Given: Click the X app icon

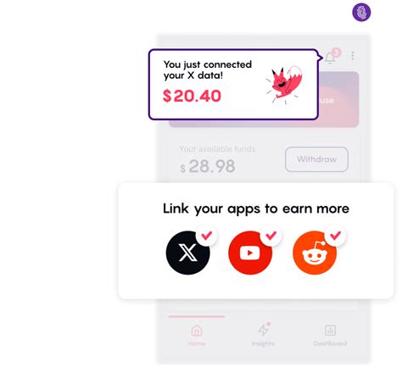Looking at the screenshot, I should (187, 253).
